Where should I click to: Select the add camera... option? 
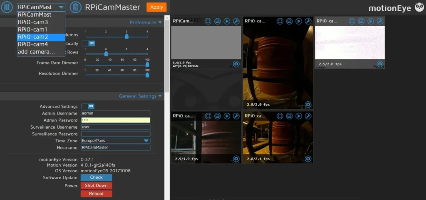[x=41, y=52]
